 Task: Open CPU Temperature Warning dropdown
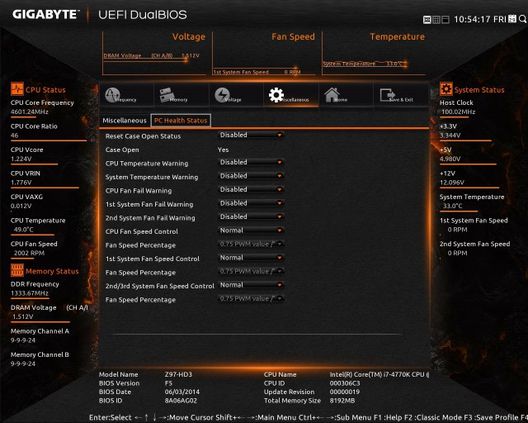(x=251, y=162)
